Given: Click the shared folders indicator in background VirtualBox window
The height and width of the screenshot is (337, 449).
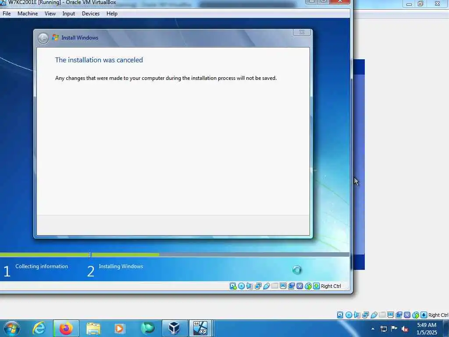Looking at the screenshot, I should coord(382,315).
